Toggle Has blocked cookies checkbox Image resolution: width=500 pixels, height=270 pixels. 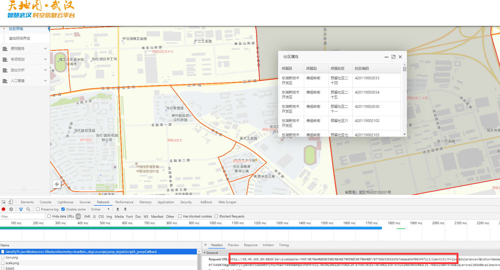180,216
